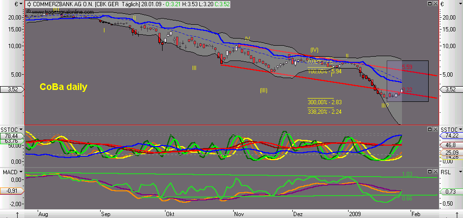The height and width of the screenshot is (218, 463).
Task: Select the 300,00% - 2.83 Fibonacci label
Action: [325, 102]
